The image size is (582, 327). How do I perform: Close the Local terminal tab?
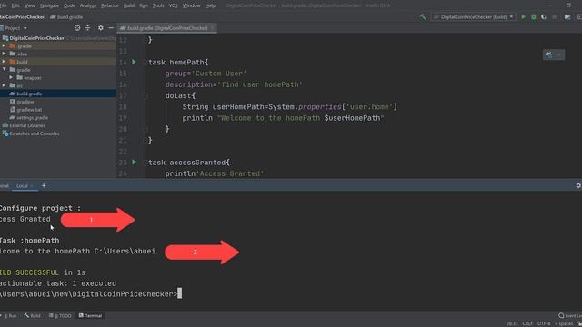33,185
